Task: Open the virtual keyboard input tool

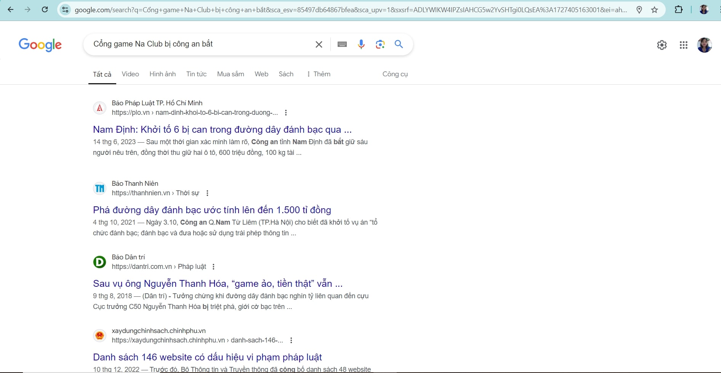Action: point(342,44)
